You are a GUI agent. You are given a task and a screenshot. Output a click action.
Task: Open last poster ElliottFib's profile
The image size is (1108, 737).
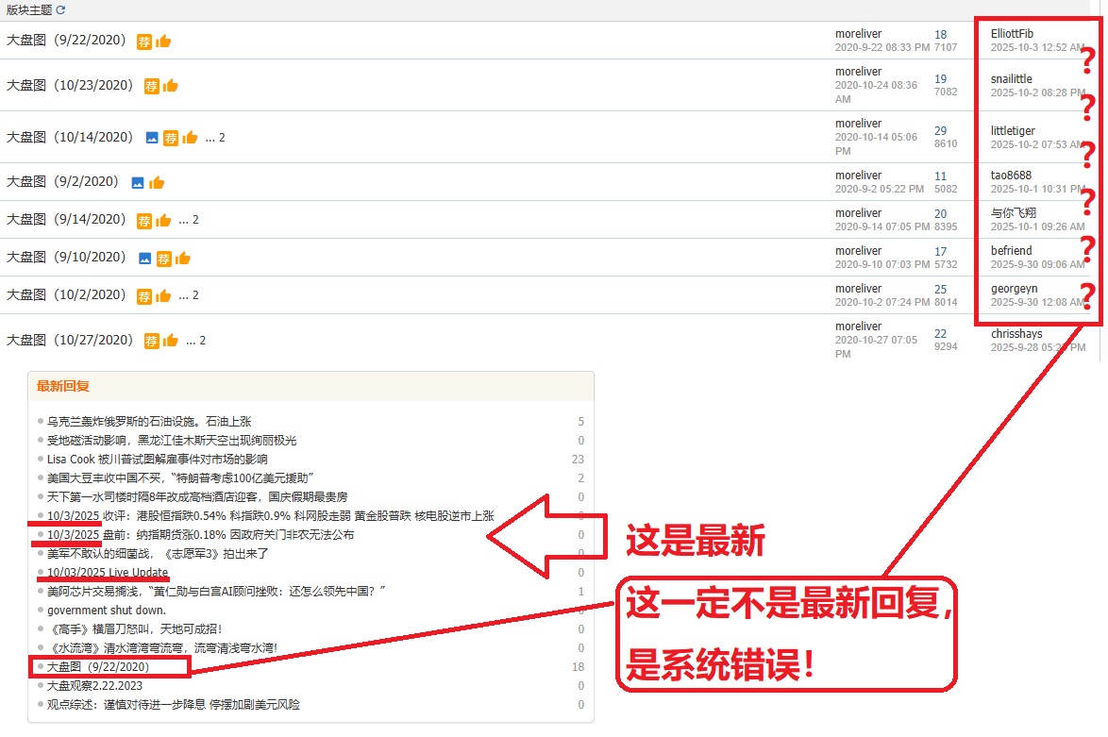point(1012,34)
